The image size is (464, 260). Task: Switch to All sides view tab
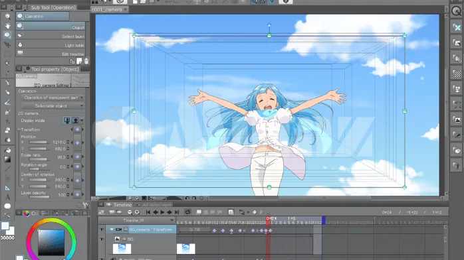[x=154, y=205]
